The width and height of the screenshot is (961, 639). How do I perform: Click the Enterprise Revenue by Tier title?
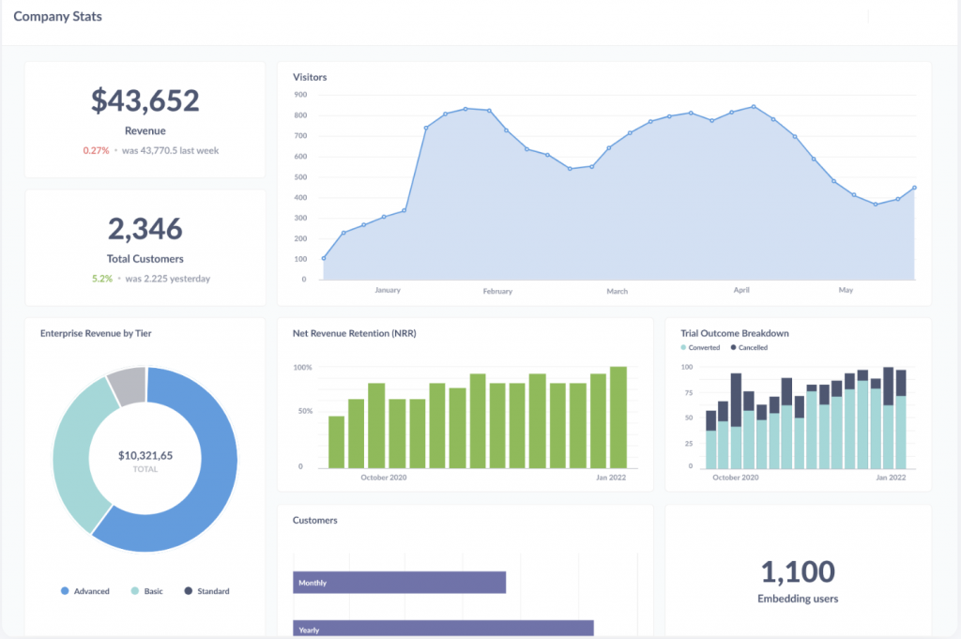pyautogui.click(x=96, y=333)
